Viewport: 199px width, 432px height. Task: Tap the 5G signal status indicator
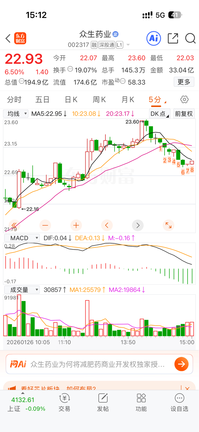(160, 15)
